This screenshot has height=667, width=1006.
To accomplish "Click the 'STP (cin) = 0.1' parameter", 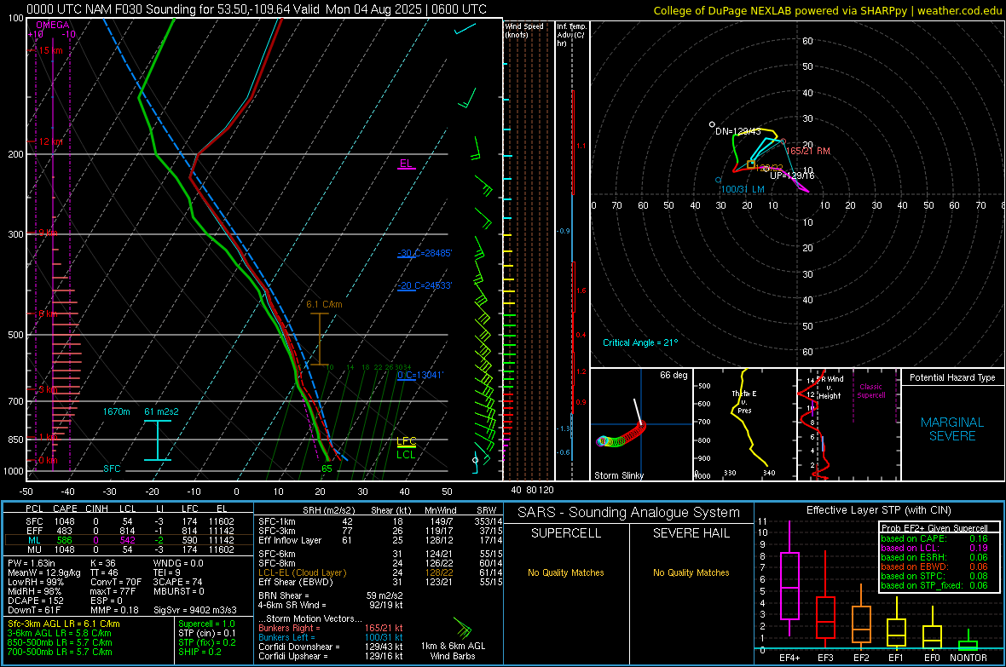I will pyautogui.click(x=207, y=633).
